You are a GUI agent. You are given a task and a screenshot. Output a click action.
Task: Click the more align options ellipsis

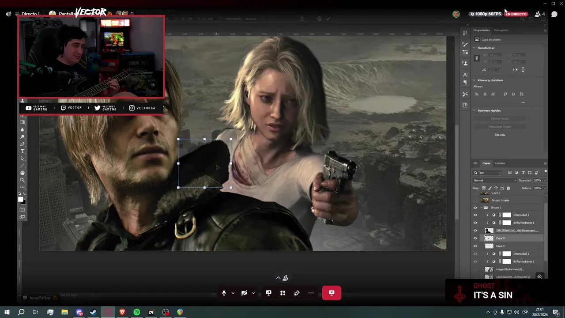pyautogui.click(x=523, y=102)
